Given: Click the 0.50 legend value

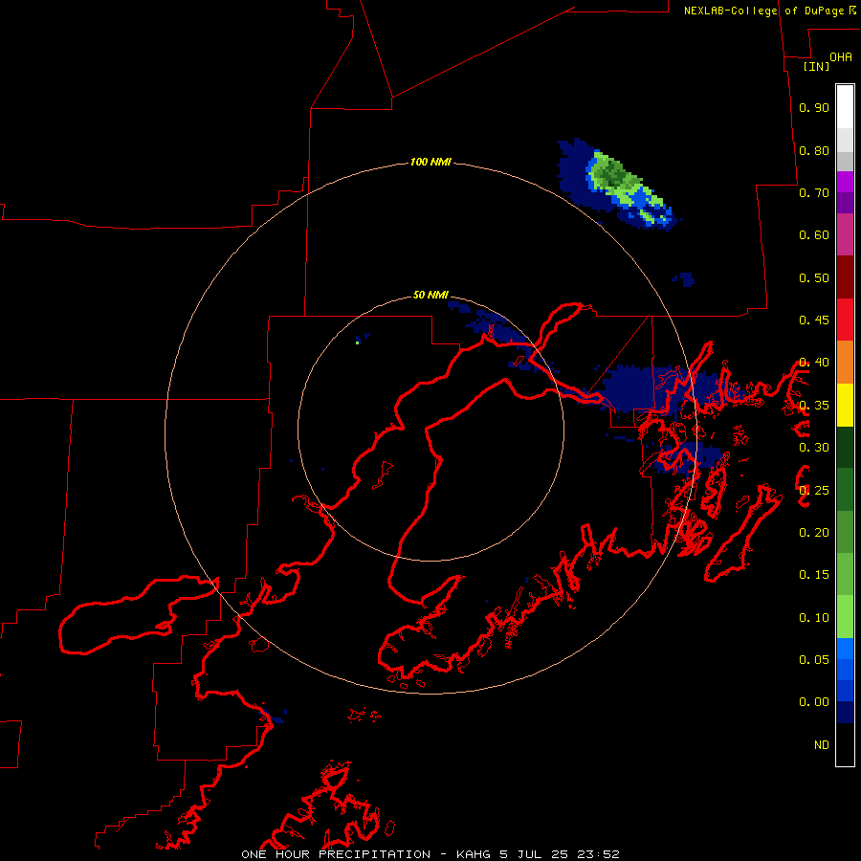Looking at the screenshot, I should [814, 277].
